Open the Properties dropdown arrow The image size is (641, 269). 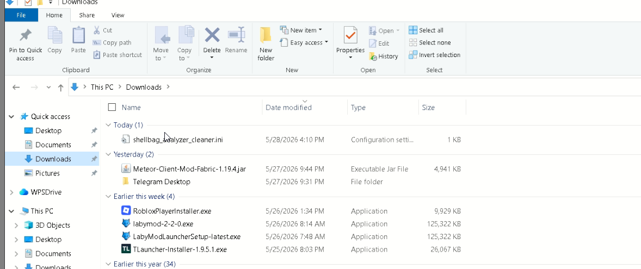point(350,57)
